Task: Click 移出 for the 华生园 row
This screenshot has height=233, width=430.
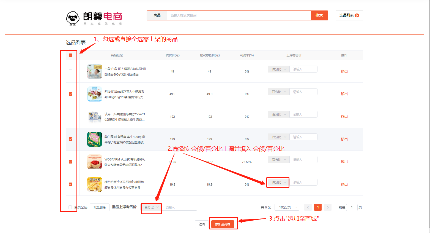Action: click(x=344, y=139)
